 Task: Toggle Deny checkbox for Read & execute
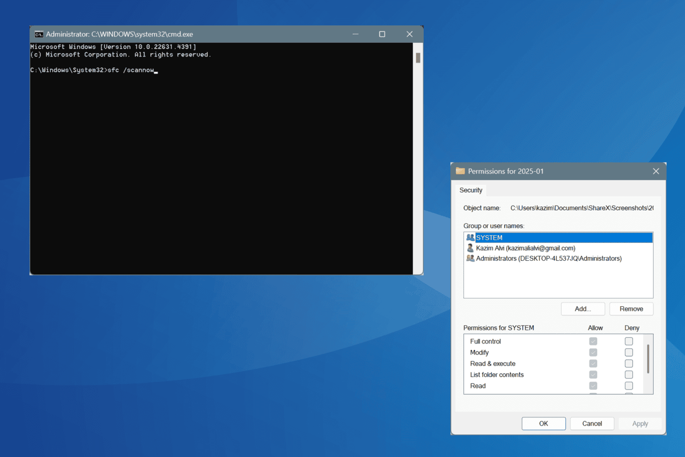pos(629,363)
